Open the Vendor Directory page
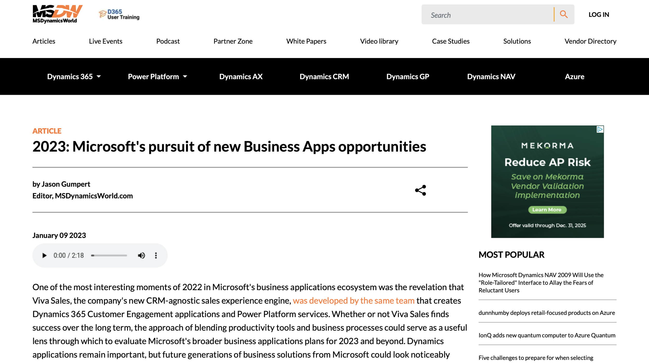This screenshot has height=363, width=649. click(590, 41)
